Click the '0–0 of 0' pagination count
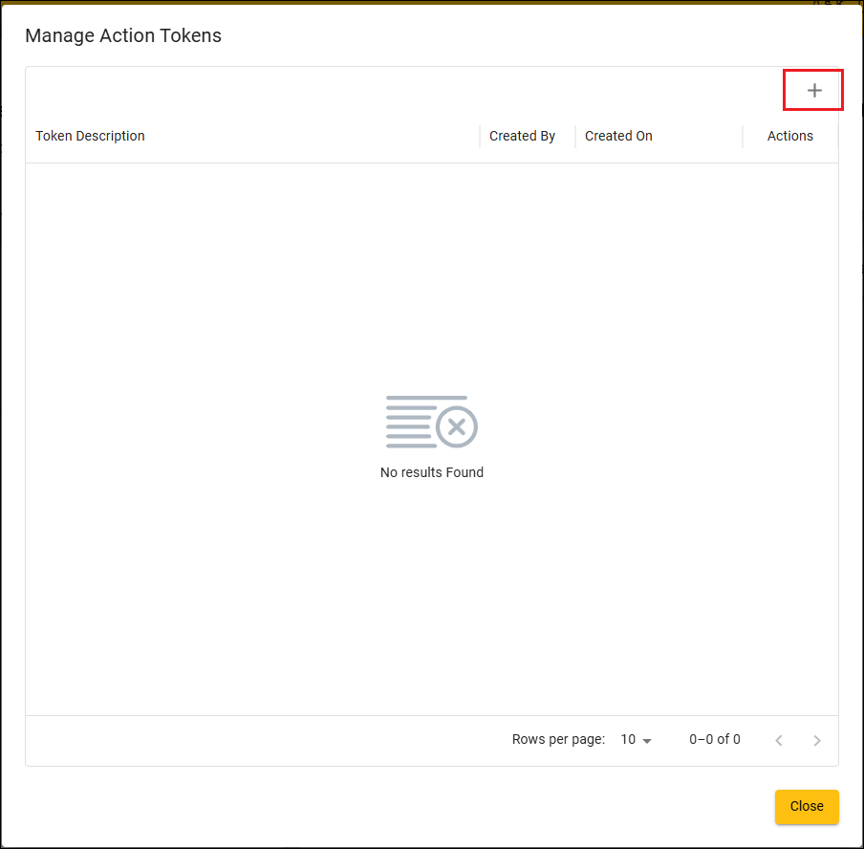Screen dimensions: 864x849 [x=714, y=739]
